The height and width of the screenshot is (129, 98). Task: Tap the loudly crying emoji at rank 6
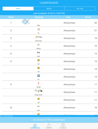[38, 60]
